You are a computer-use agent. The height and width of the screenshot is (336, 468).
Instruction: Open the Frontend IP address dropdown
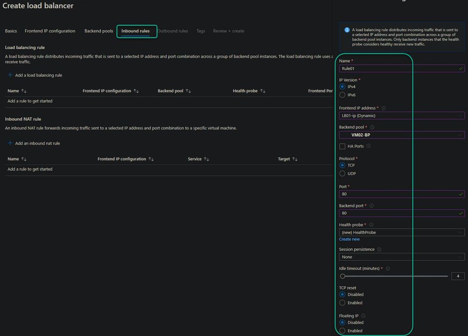(401, 116)
